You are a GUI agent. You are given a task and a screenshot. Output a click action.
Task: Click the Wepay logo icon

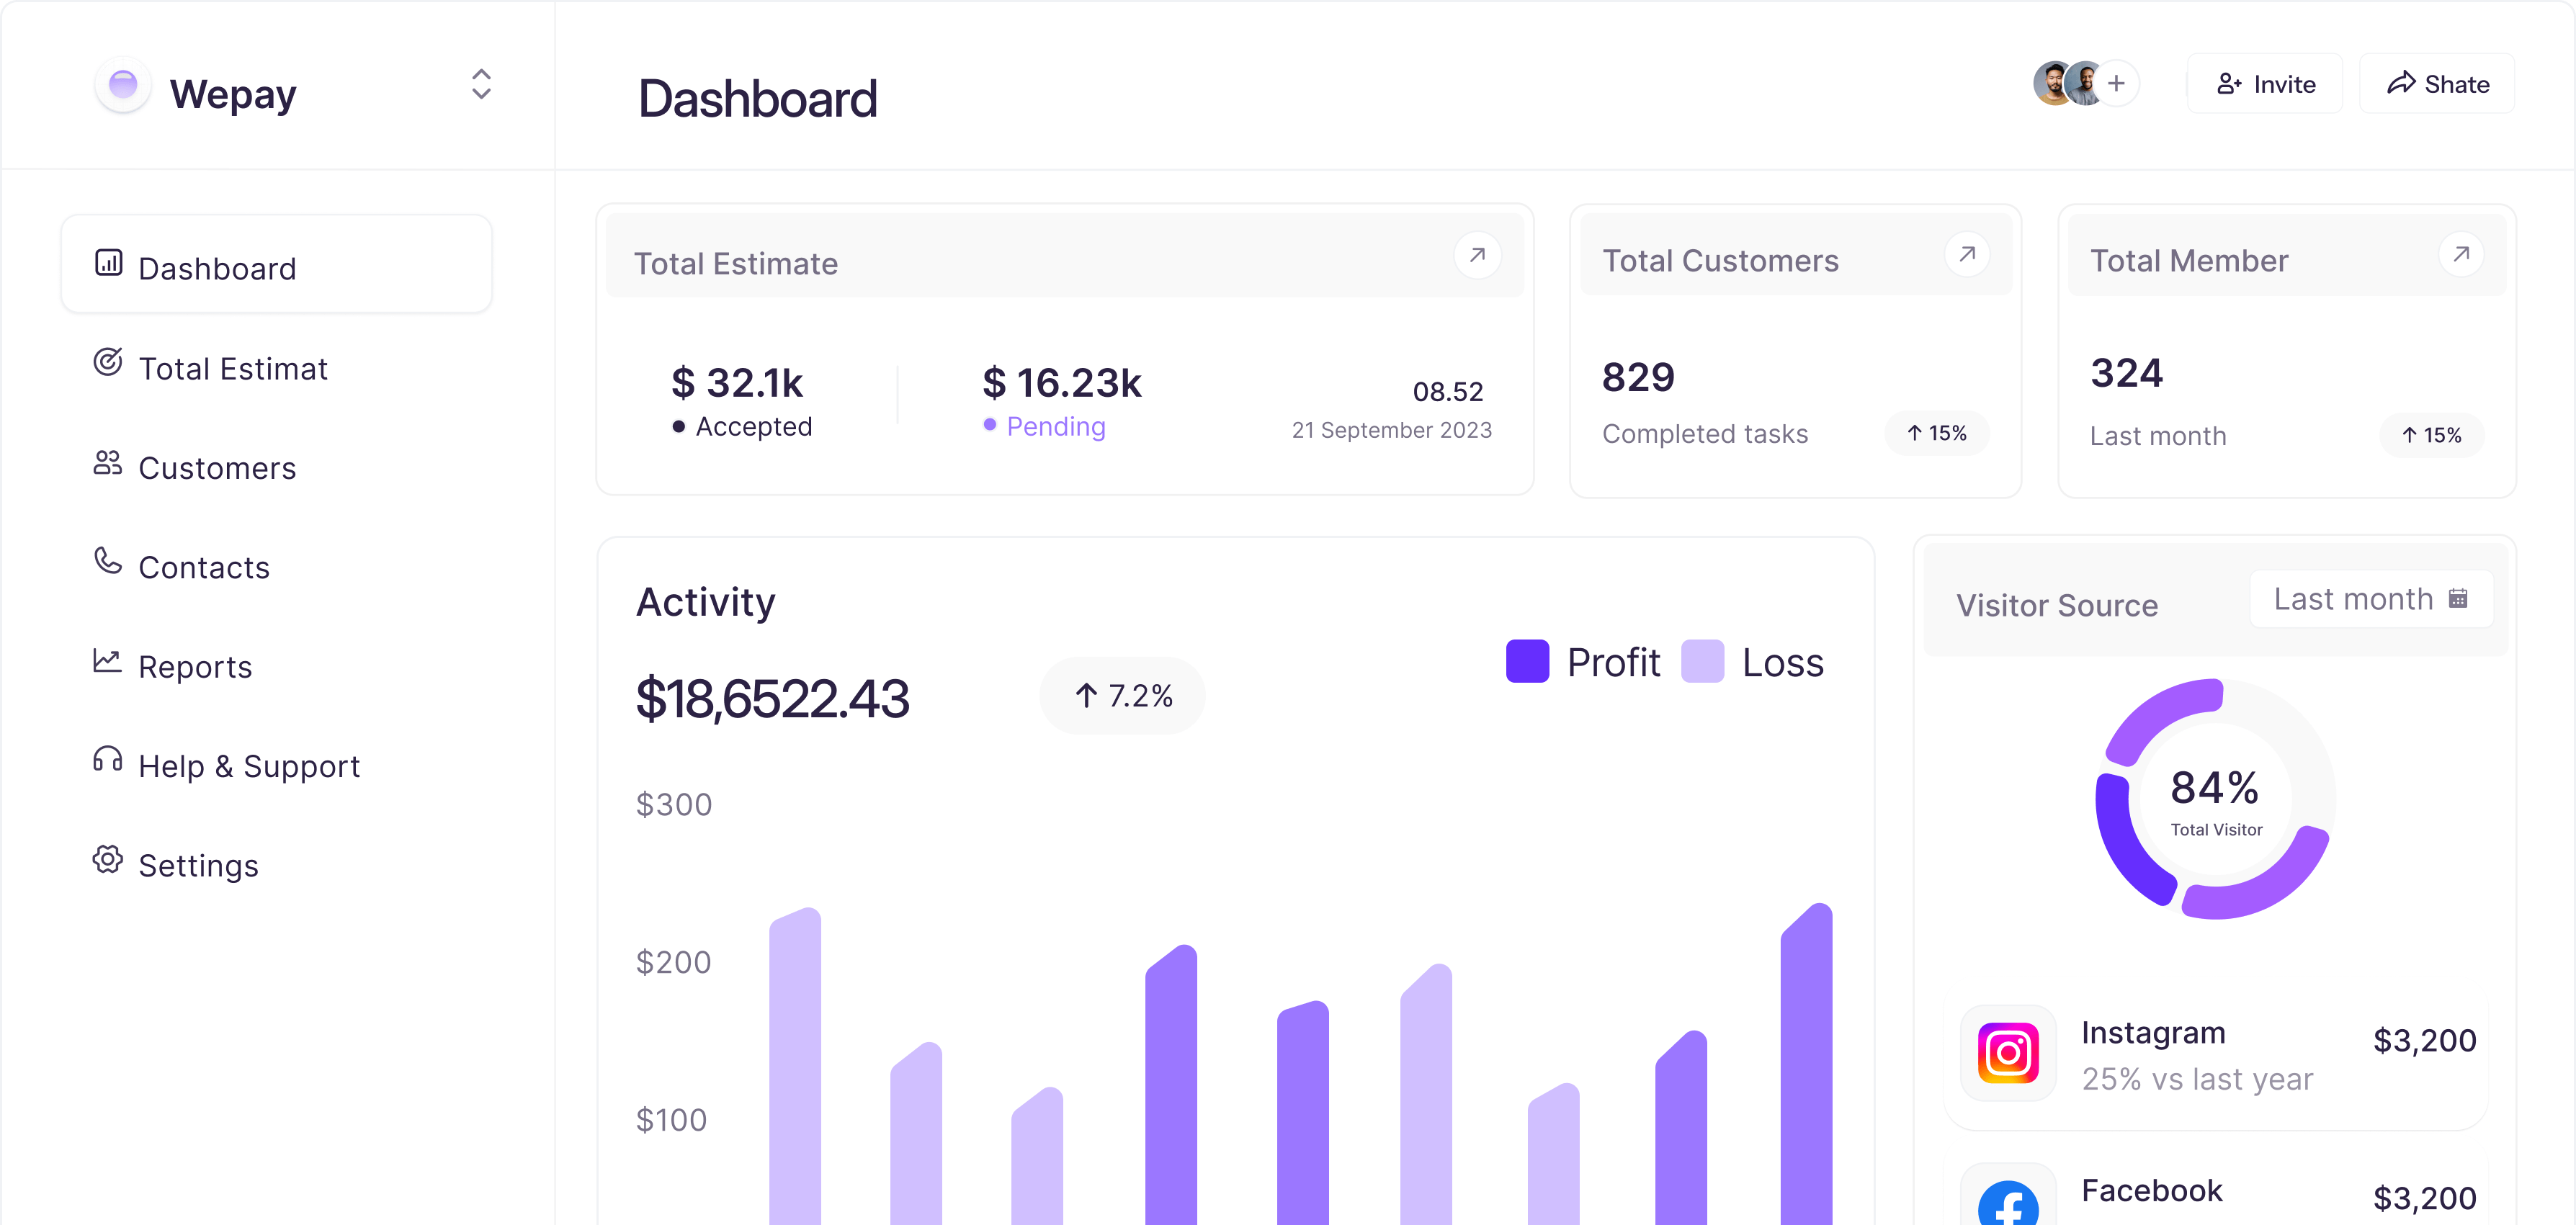pos(123,85)
